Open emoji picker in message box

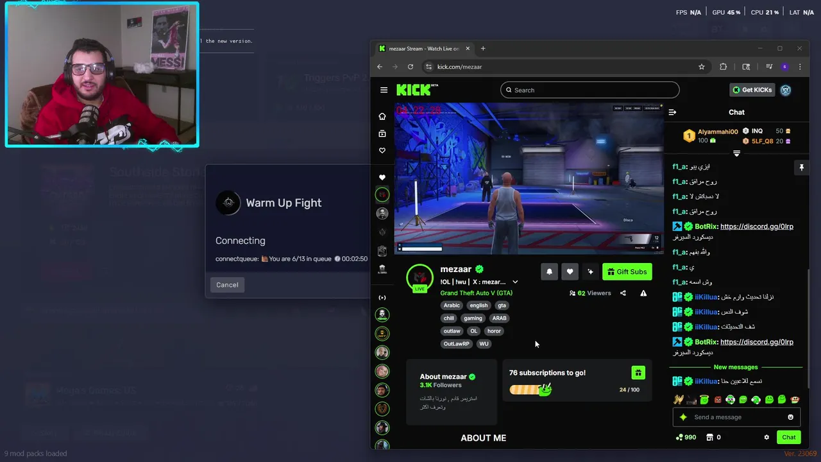[x=790, y=417]
